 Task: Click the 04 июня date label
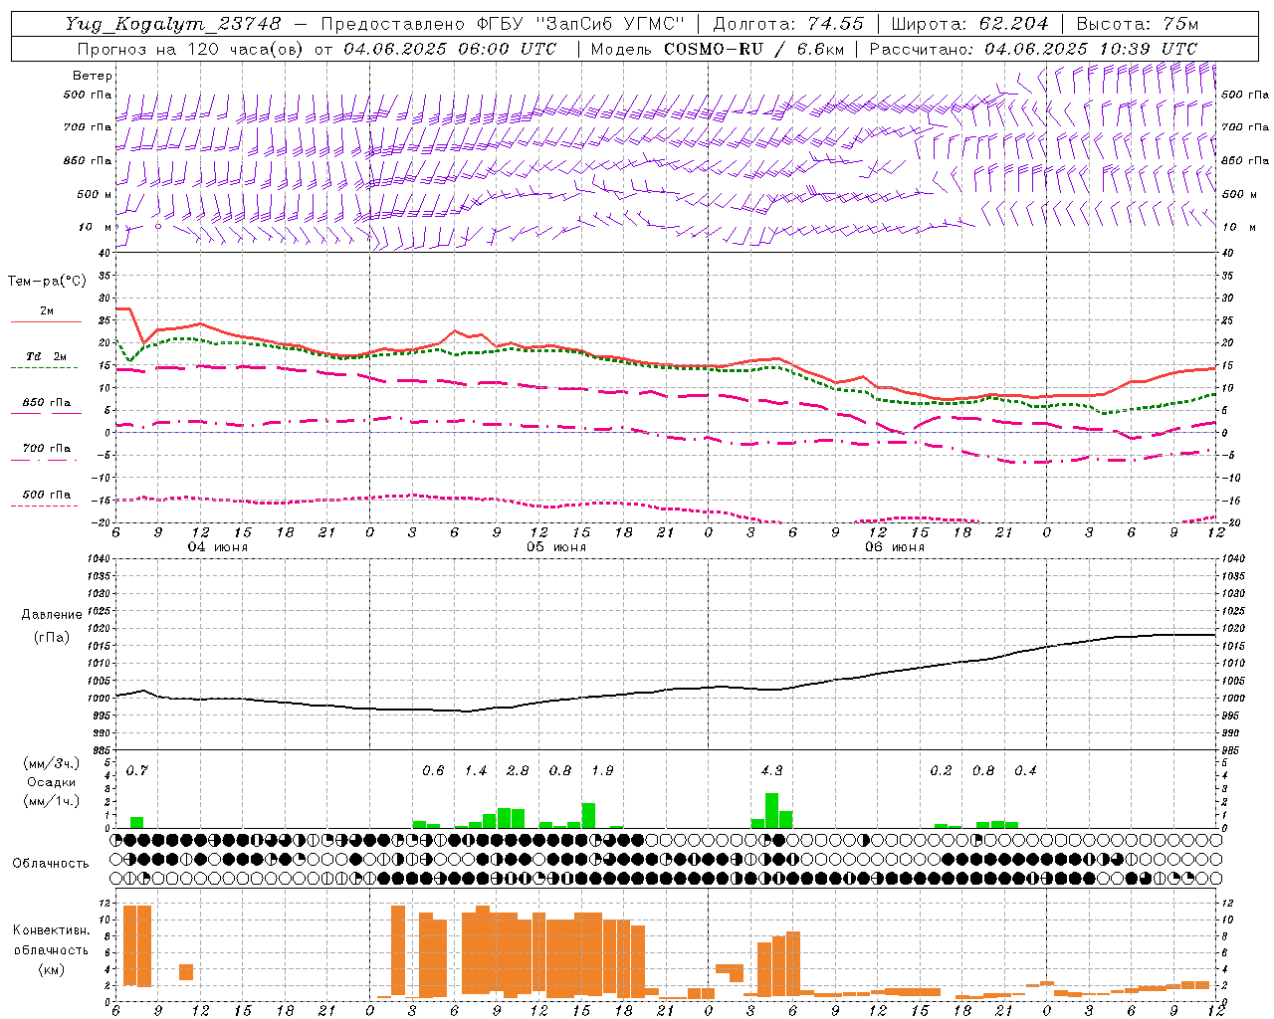218,547
